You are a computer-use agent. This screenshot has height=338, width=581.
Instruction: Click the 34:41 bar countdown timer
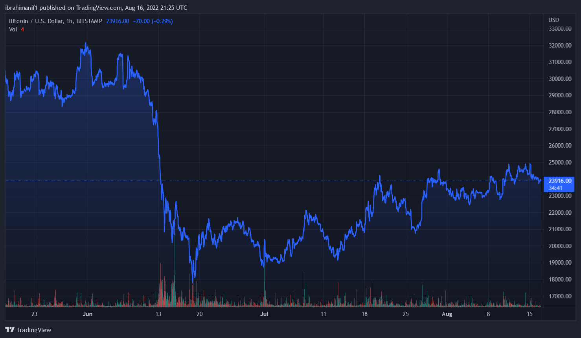click(555, 188)
